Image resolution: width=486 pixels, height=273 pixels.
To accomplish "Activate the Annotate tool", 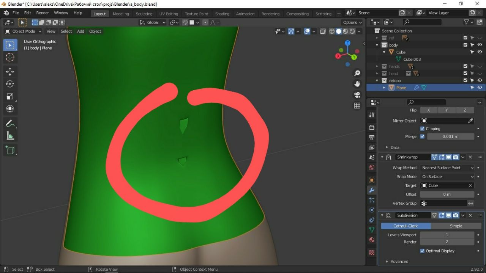I will click(x=10, y=123).
